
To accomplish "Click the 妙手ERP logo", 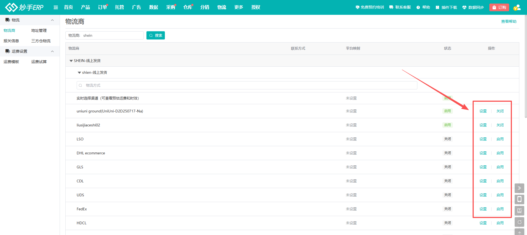I will click(24, 7).
